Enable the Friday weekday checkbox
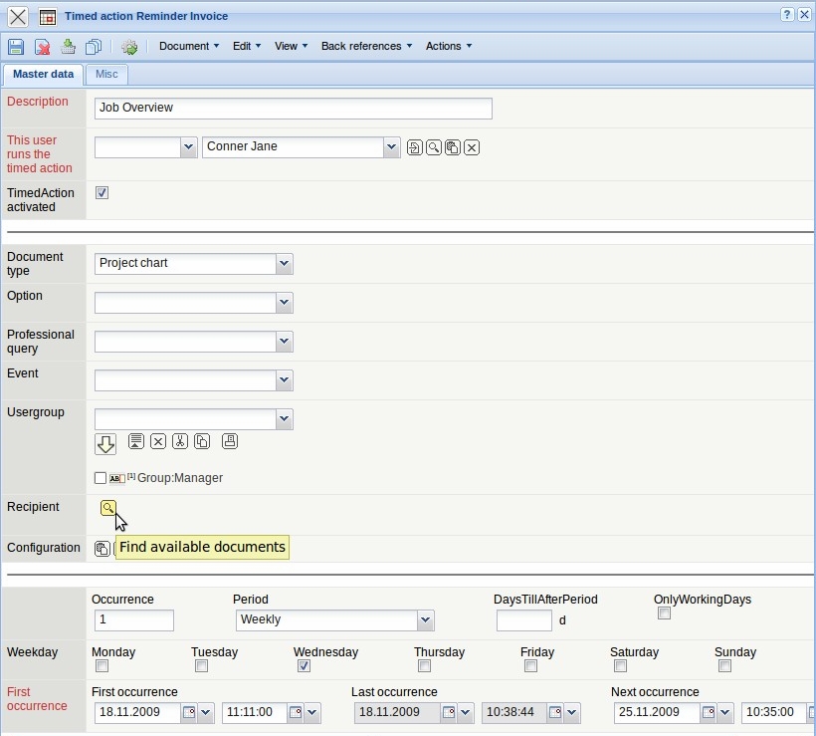Screen dimensions: 816x736 530,666
